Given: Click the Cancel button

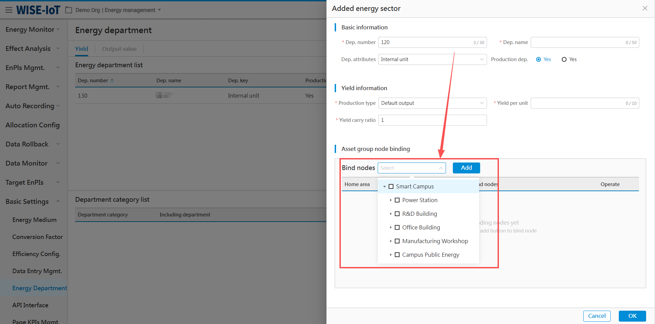Looking at the screenshot, I should (x=597, y=316).
